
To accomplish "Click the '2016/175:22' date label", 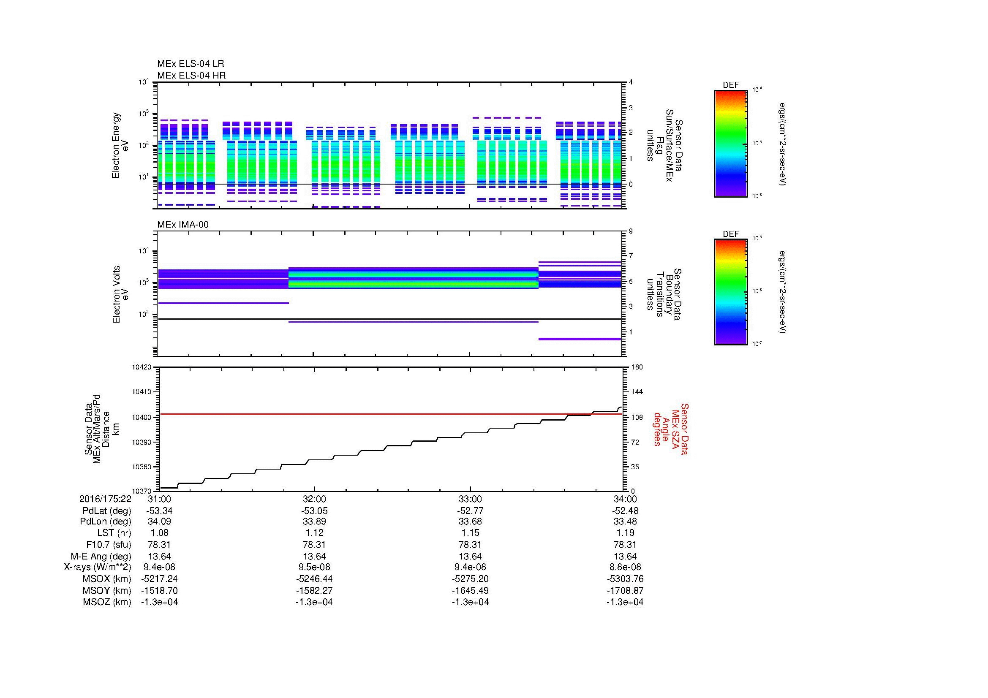I will coord(105,499).
